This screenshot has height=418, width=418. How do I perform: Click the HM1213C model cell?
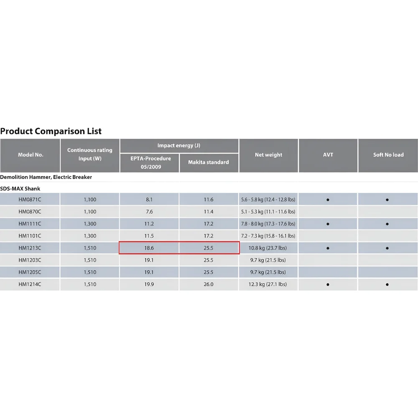(30, 248)
